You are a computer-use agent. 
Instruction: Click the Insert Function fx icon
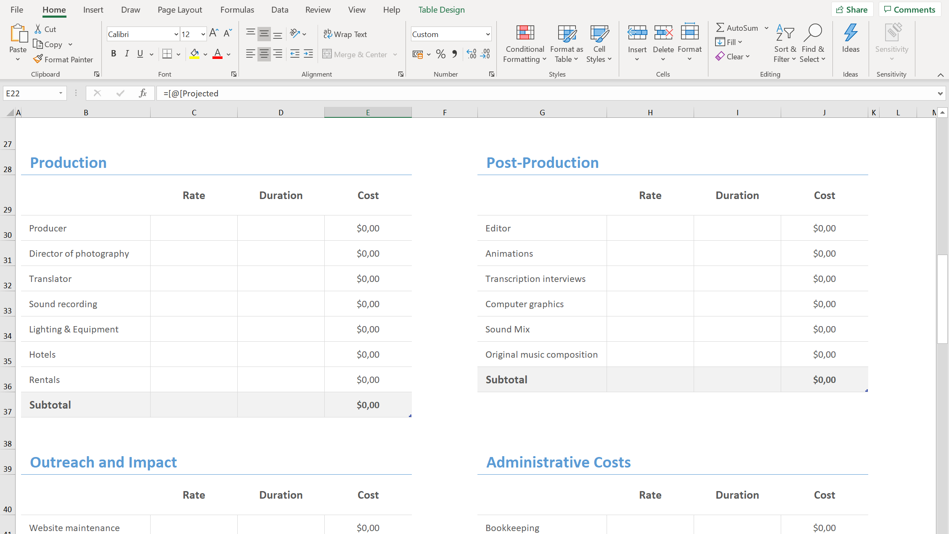pyautogui.click(x=143, y=93)
